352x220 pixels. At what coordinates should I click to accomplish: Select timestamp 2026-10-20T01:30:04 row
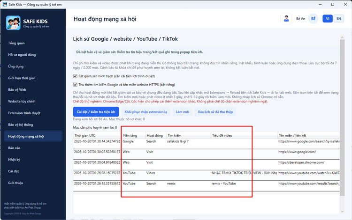(97, 162)
